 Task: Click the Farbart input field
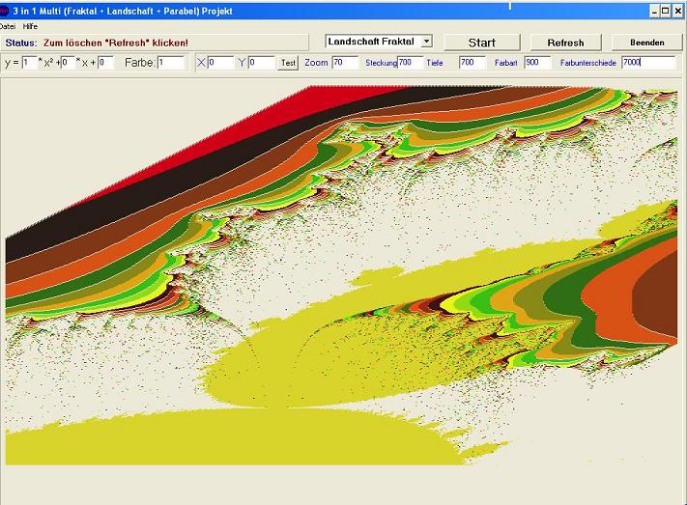[536, 63]
